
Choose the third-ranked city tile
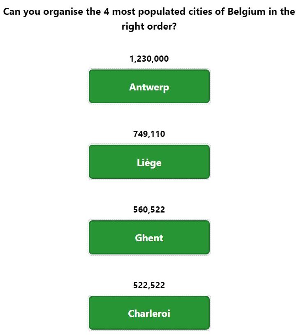149,237
